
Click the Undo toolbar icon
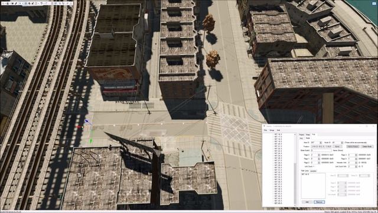pyautogui.click(x=42, y=4)
